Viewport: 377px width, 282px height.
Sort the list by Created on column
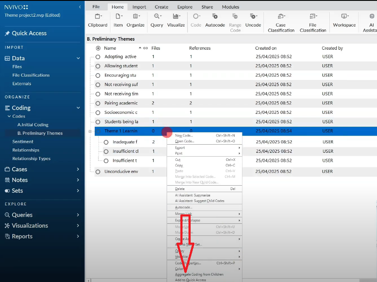pos(266,48)
